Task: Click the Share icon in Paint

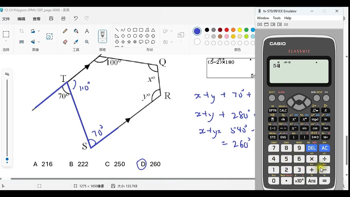Action: 63,19
